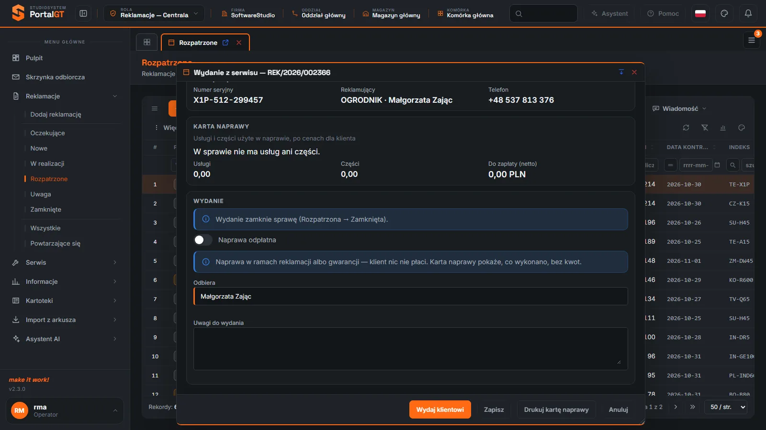Click the Odbiera input field
This screenshot has height=430, width=766.
tap(411, 296)
